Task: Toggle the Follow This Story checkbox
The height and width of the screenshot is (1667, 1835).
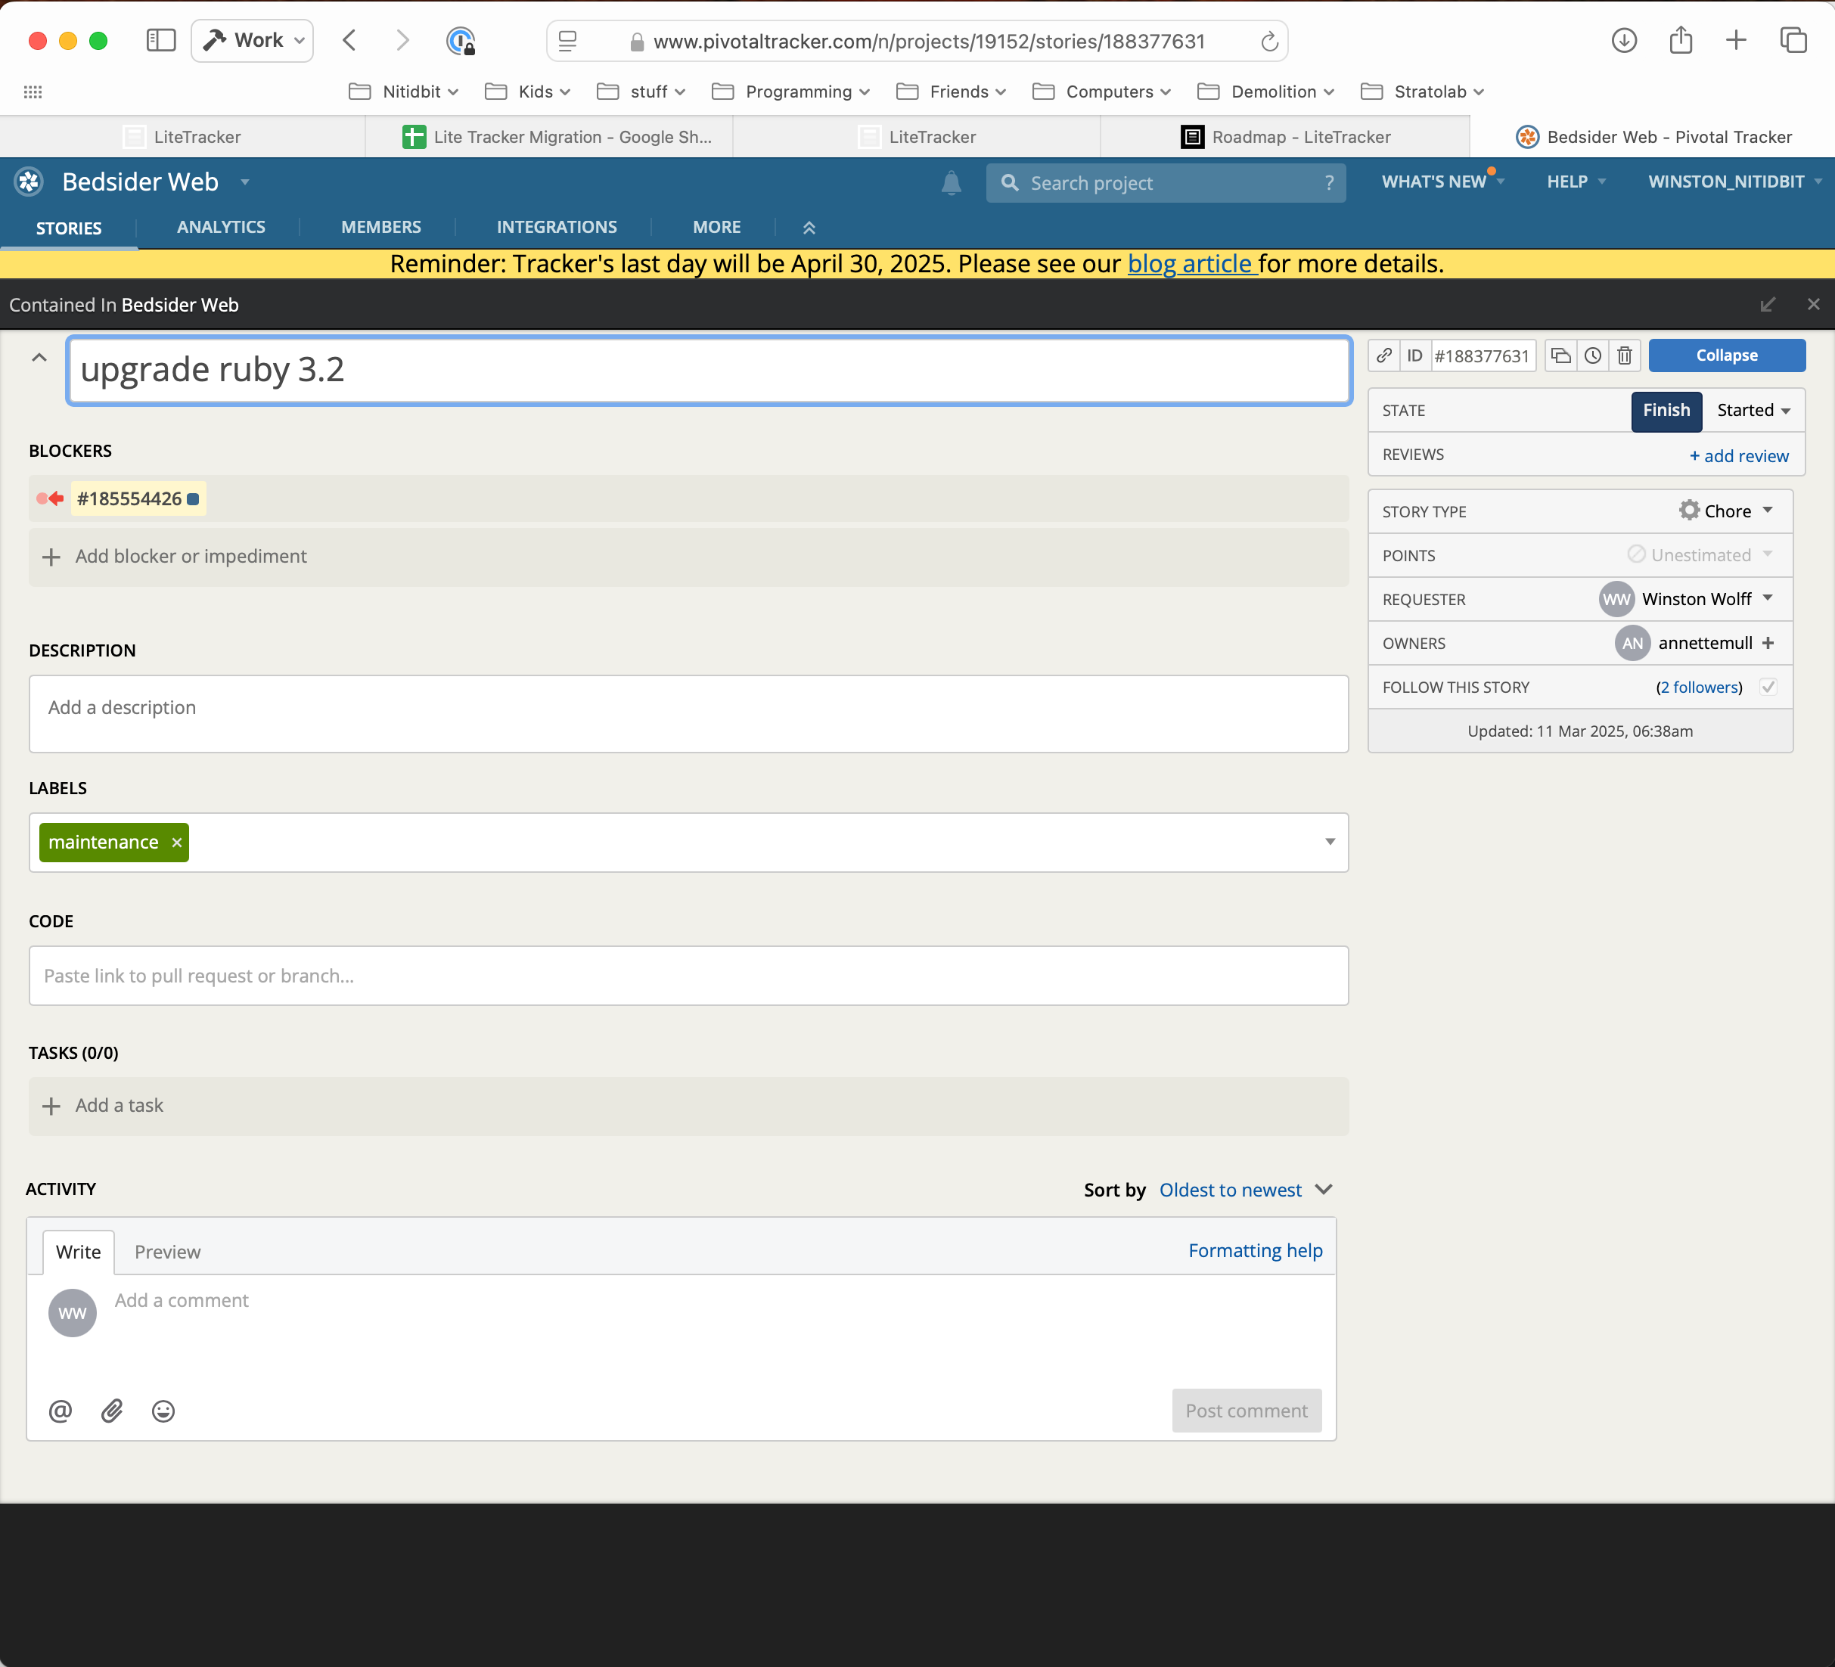Action: pos(1768,687)
